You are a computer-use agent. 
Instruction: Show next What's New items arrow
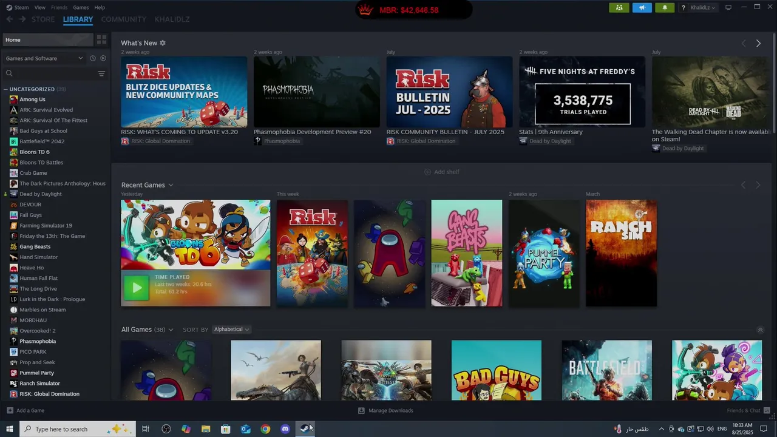click(x=758, y=43)
